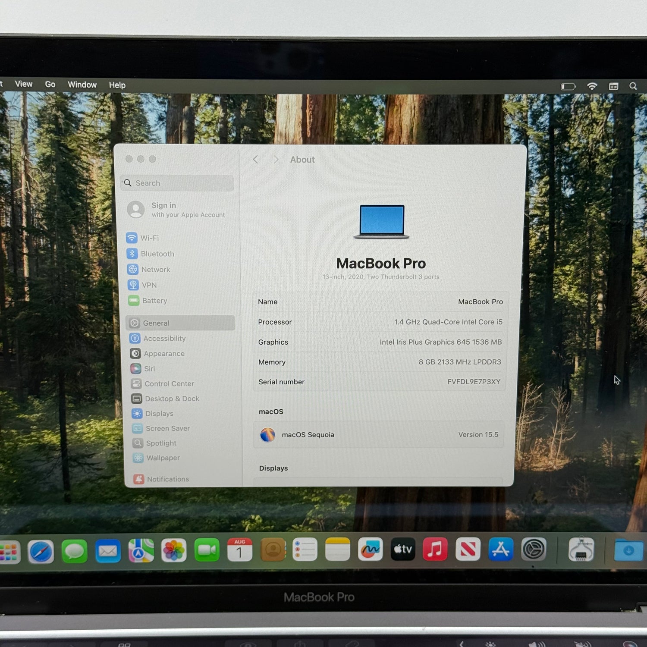Screen dimensions: 647x647
Task: Open App Store from the Dock
Action: click(x=501, y=549)
